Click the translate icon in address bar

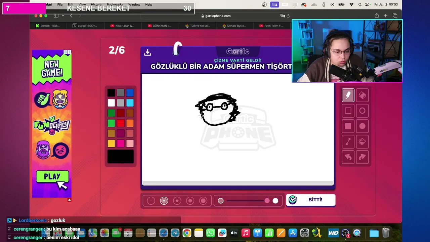(283, 16)
